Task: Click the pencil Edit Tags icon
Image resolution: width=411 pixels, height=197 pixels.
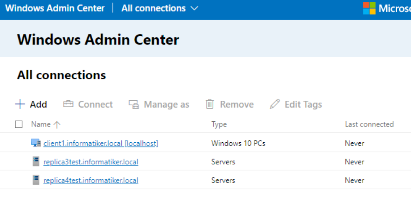Action: pos(275,104)
